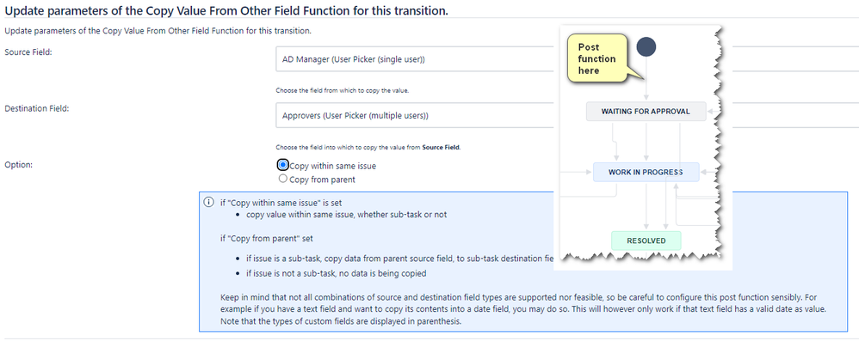Screen dimensions: 859x341
Task: Click the 'Source Field:' label
Action: 28,52
